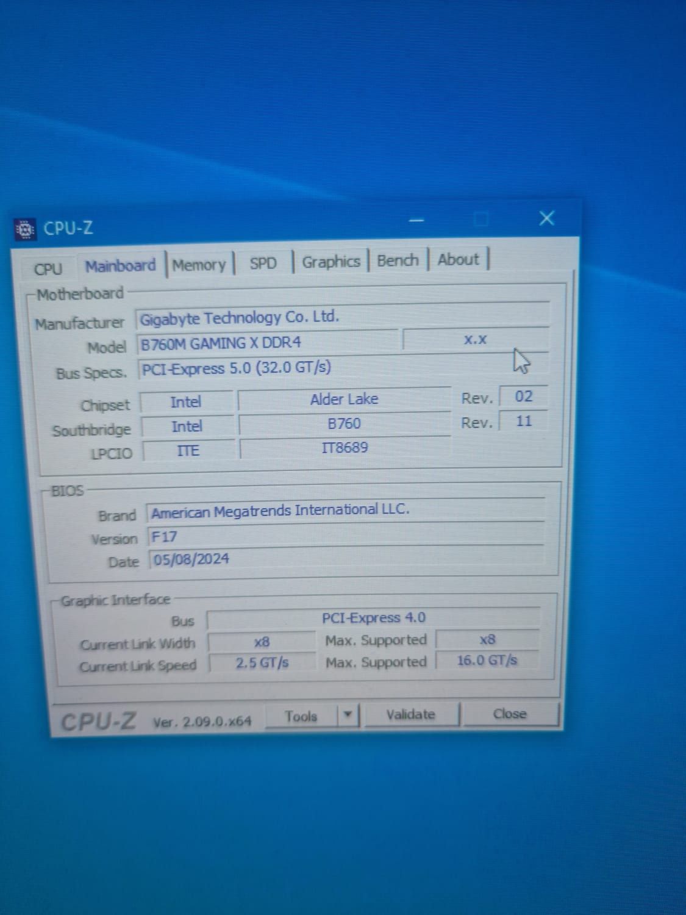Click the CPU-Z title bar text

[68, 228]
